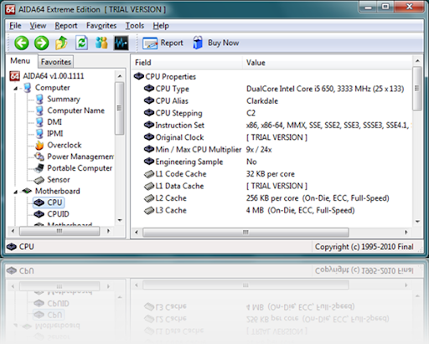Go up one level with folder arrow icon
429x344 pixels.
(x=61, y=43)
